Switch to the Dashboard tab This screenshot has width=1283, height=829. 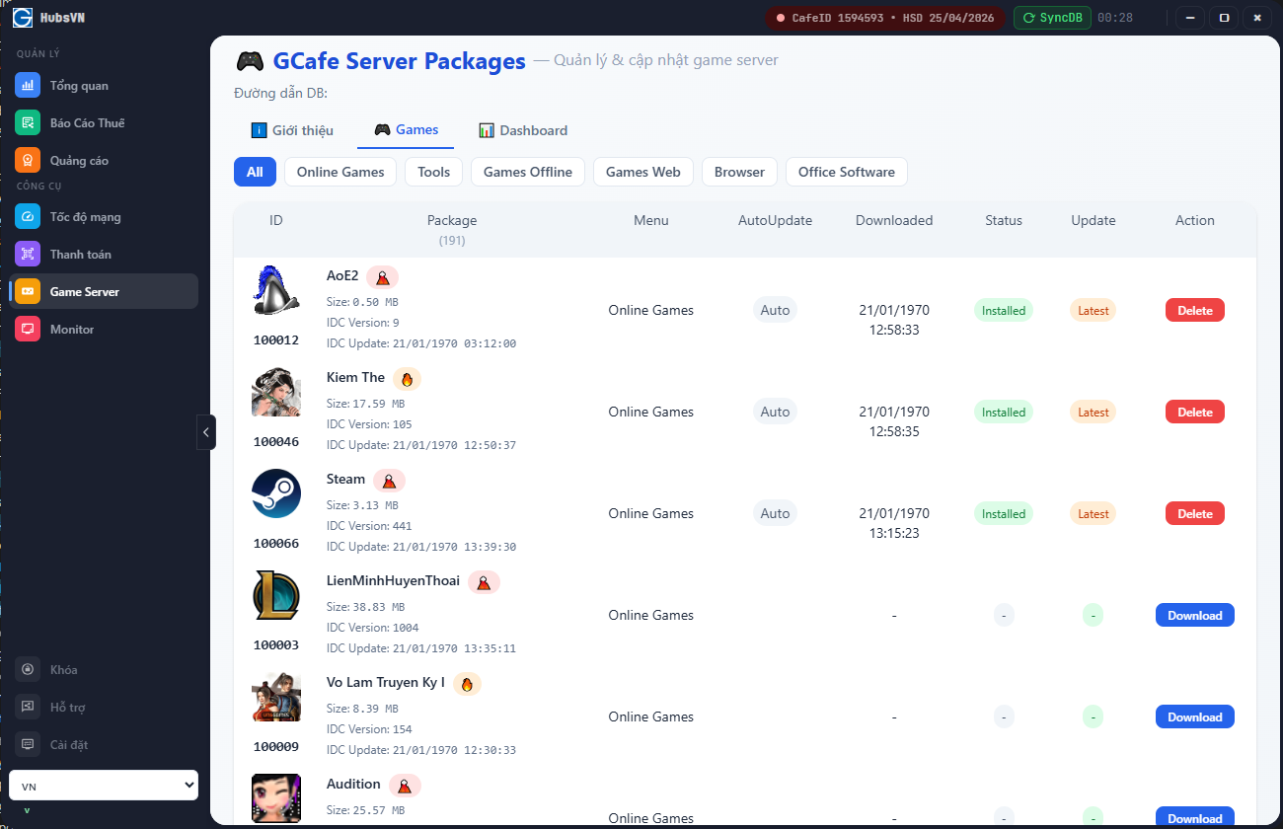(523, 130)
